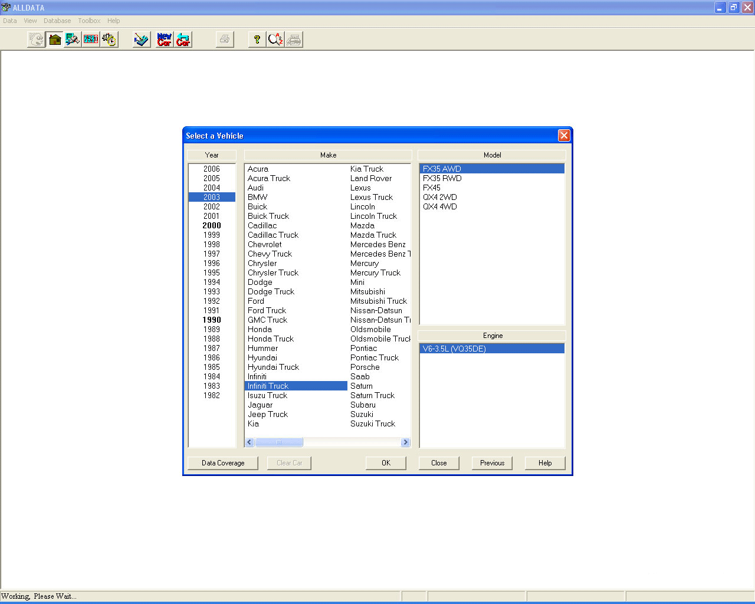The width and height of the screenshot is (755, 604).
Task: Click Make list scrollbar right arrow
Action: coord(405,442)
